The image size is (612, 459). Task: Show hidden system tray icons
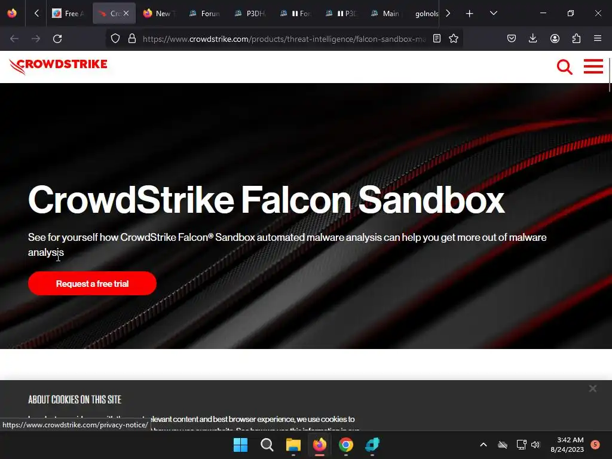pyautogui.click(x=483, y=445)
